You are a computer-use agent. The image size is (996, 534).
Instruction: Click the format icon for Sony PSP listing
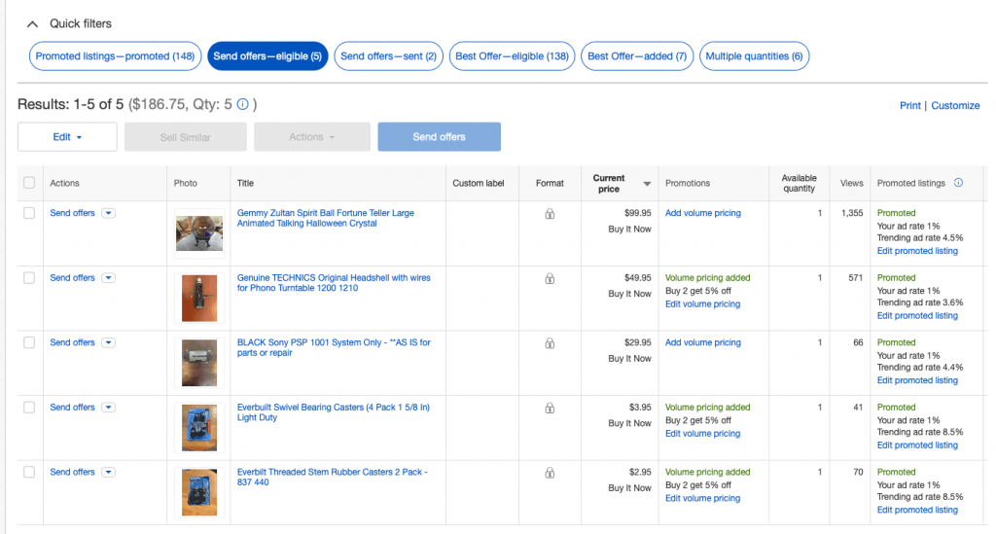coord(550,343)
